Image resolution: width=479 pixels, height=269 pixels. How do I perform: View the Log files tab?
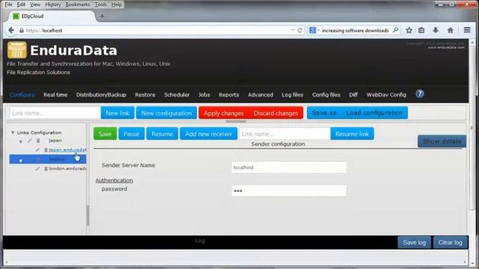293,95
